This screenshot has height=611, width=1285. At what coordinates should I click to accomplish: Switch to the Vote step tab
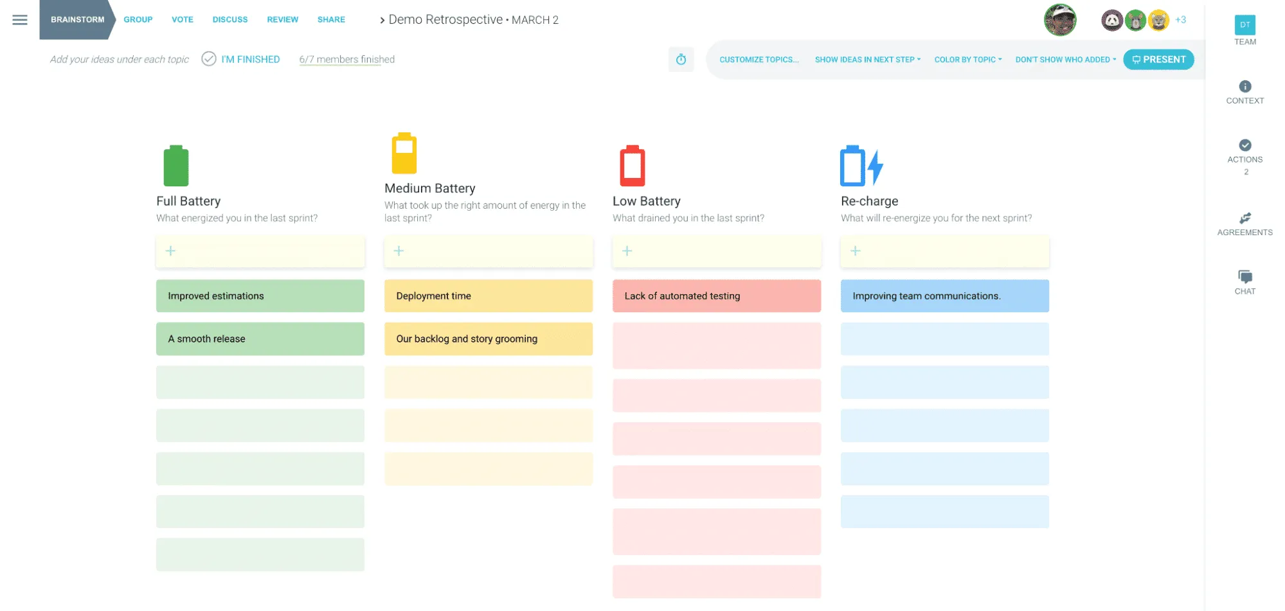tap(182, 20)
